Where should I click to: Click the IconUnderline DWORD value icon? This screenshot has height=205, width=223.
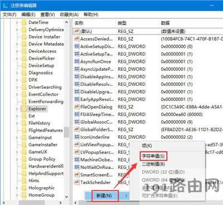point(76,137)
